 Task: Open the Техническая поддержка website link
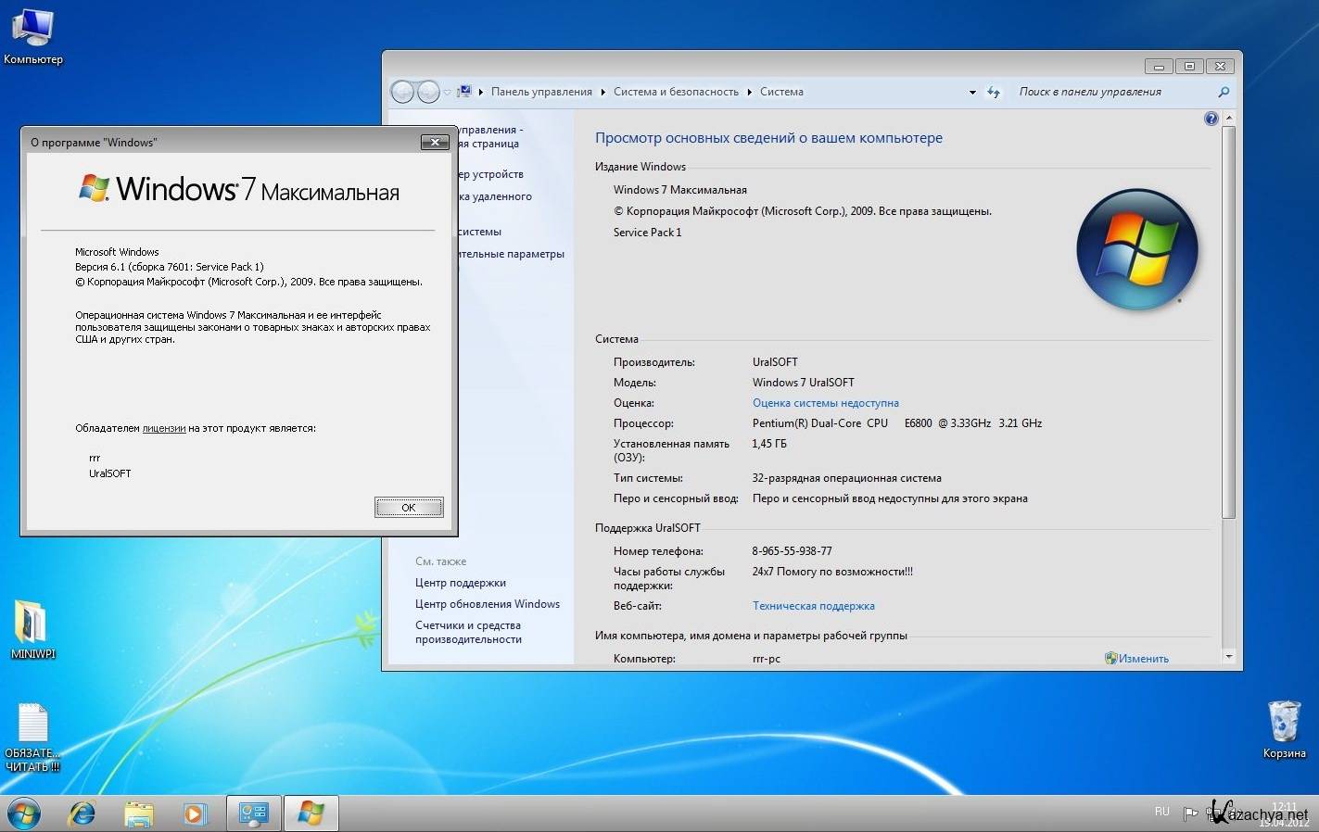813,606
